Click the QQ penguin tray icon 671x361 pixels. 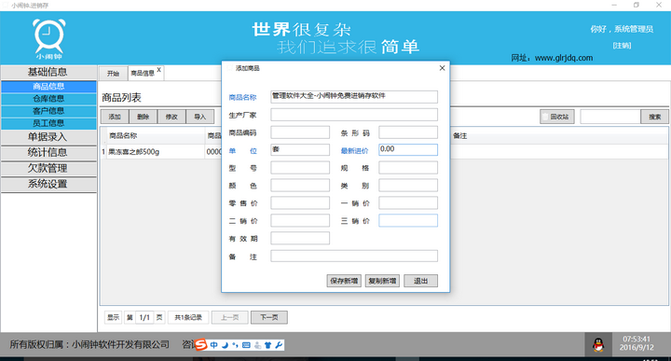click(x=598, y=344)
